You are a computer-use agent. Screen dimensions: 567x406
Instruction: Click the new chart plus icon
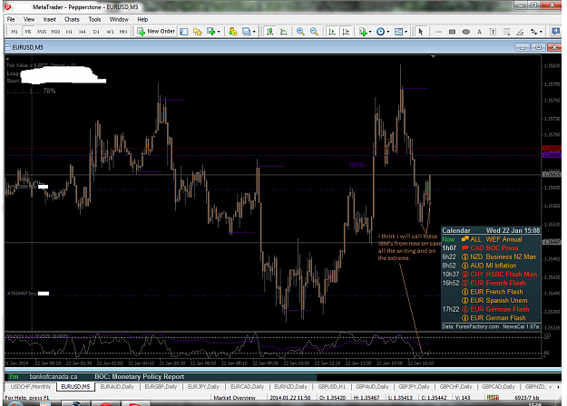[x=210, y=32]
